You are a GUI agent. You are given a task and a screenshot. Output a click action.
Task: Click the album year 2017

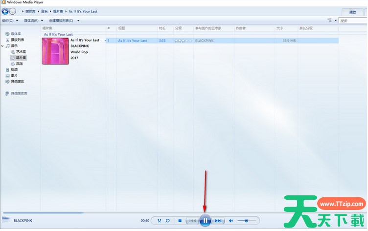tap(74, 58)
